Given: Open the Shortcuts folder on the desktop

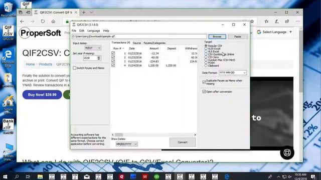Looking at the screenshot, I should 8,80.
